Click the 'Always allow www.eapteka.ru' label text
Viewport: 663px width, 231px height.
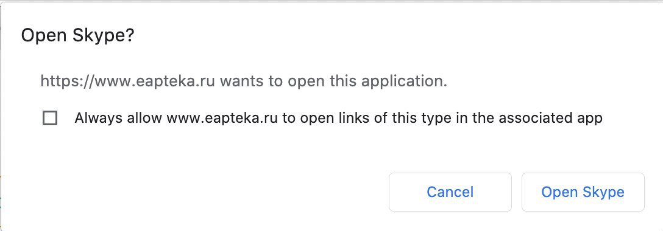176,118
